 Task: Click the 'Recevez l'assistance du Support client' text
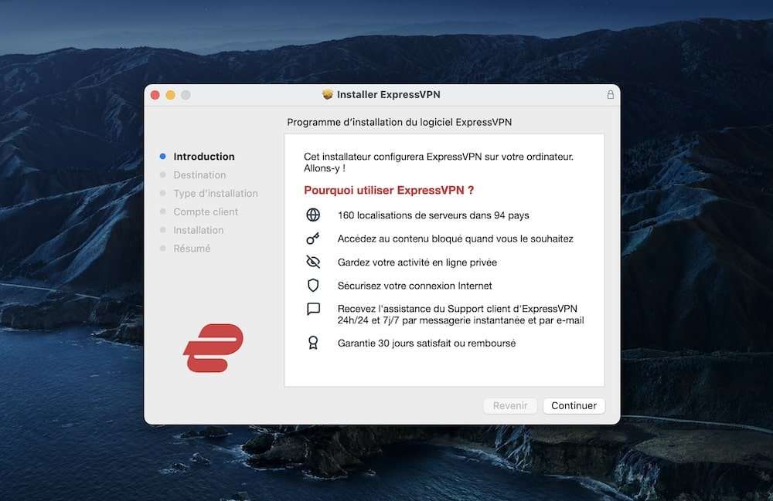461,314
